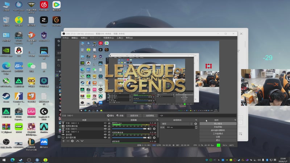This screenshot has height=163, width=290.
Task: Click the video capture device volume slider
Action: [x=129, y=138]
